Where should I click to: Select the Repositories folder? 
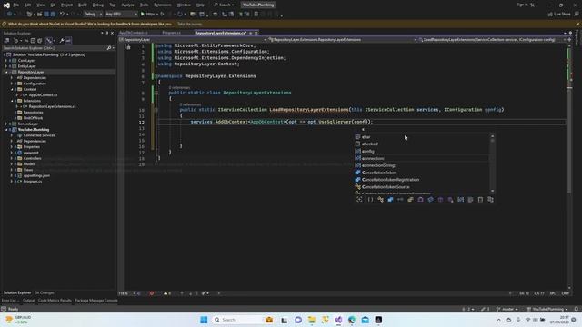click(33, 113)
